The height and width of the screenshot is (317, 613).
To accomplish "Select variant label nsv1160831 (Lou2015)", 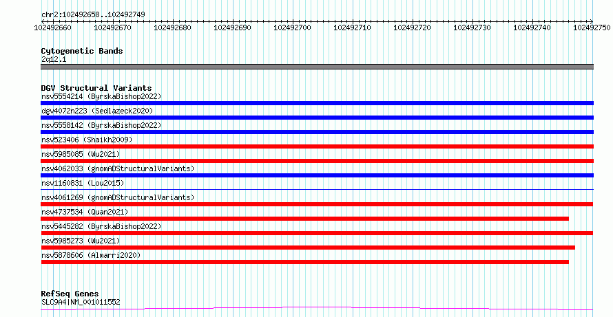I will (83, 183).
